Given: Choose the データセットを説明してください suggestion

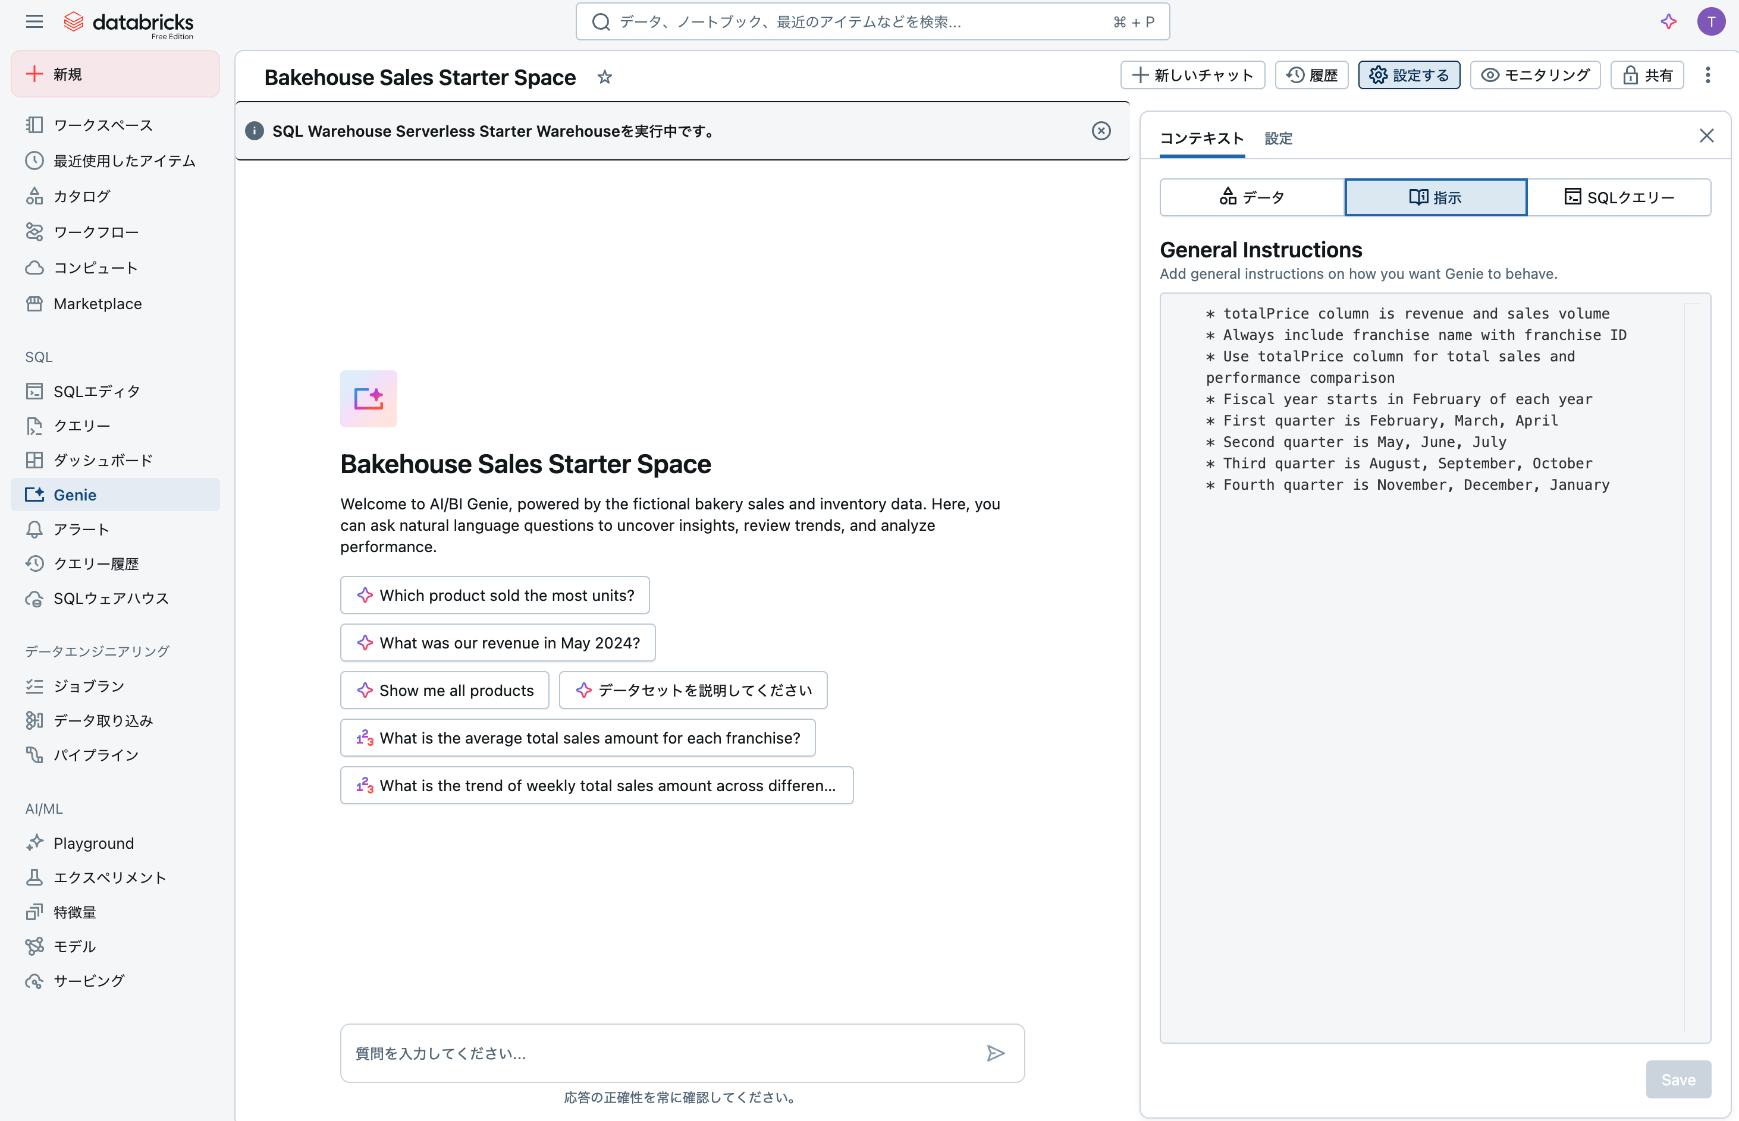Looking at the screenshot, I should [x=692, y=690].
